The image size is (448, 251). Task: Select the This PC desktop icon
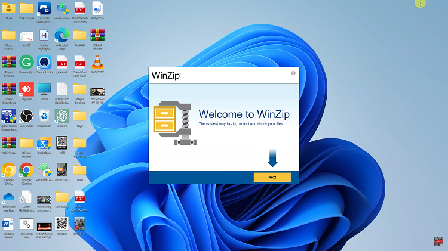pyautogui.click(x=44, y=89)
